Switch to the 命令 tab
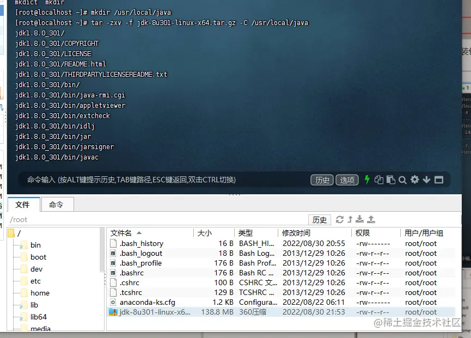Viewport: 471px width, 338px height. (57, 205)
